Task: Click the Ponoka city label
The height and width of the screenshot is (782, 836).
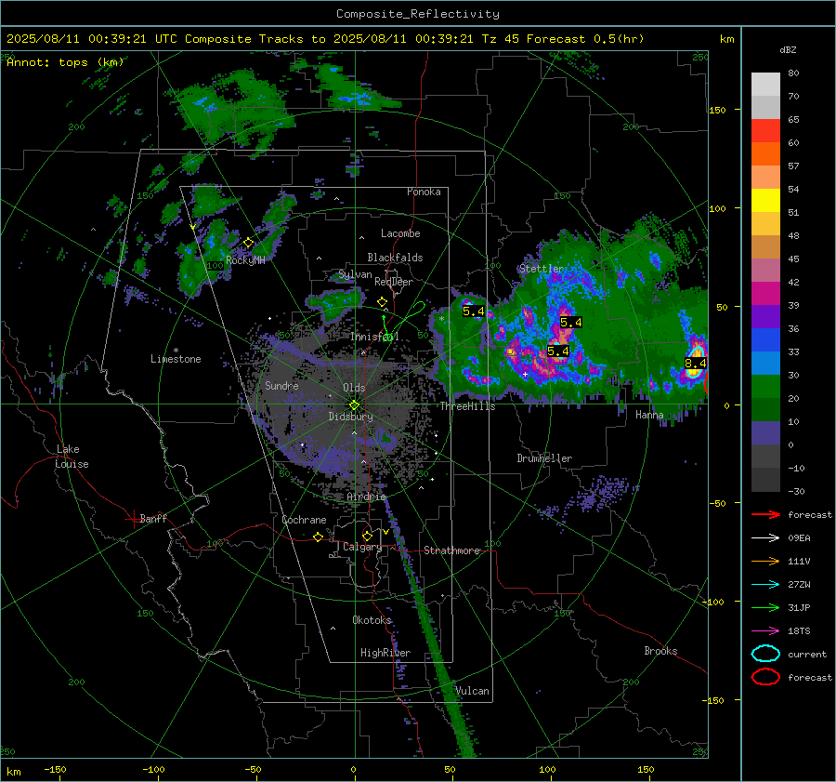Action: pyautogui.click(x=424, y=192)
